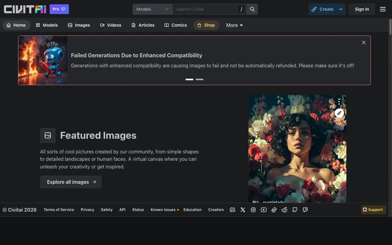Open the Twitch footer icon
This screenshot has height=245, width=392.
305,210
